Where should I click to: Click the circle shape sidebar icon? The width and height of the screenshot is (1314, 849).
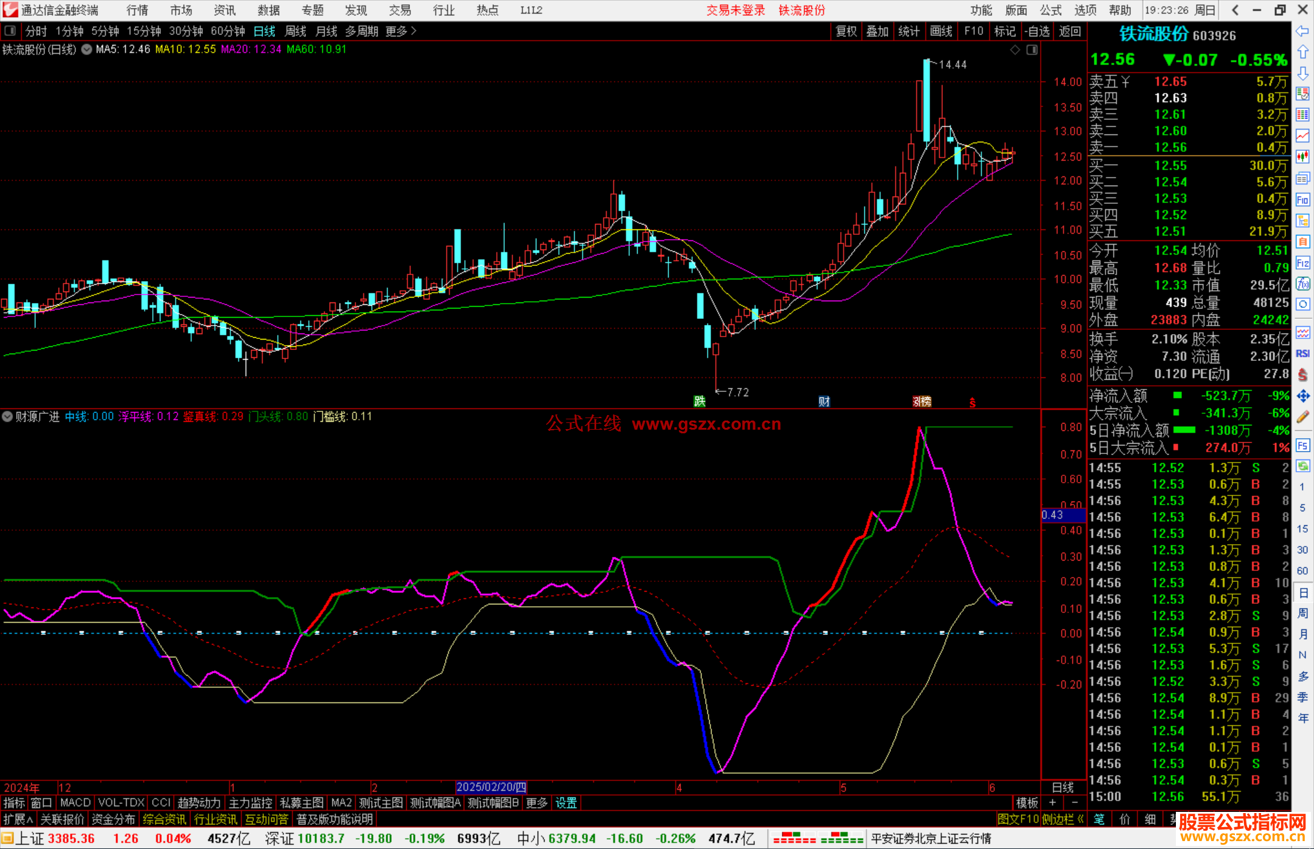click(1302, 304)
